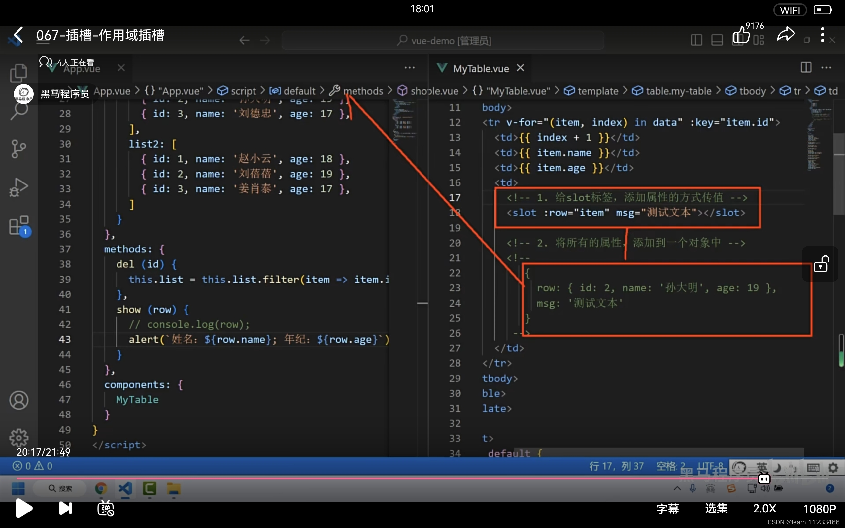Screen dimensions: 845x528
Task: Navigate back with VS Code arrow
Action: (x=244, y=41)
